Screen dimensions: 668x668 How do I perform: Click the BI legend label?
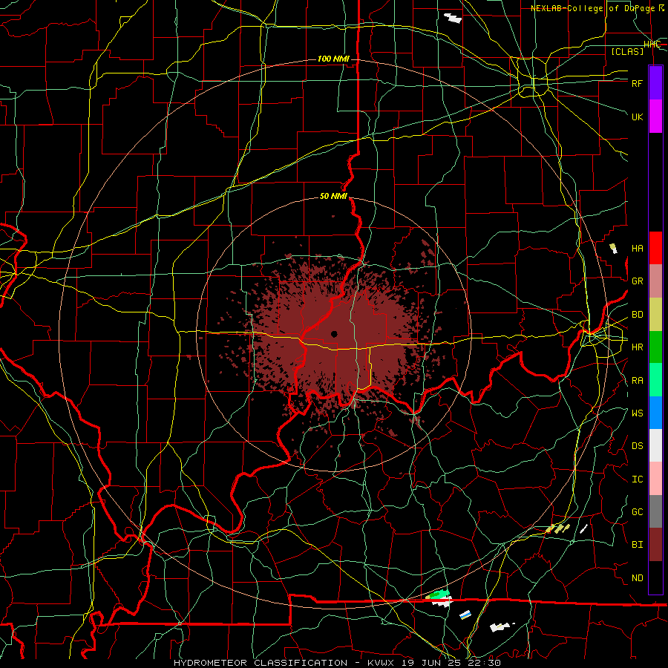click(637, 545)
